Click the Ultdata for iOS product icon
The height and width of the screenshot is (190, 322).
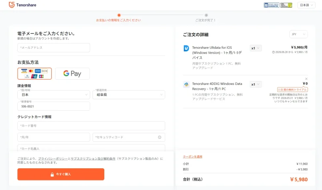(x=186, y=48)
